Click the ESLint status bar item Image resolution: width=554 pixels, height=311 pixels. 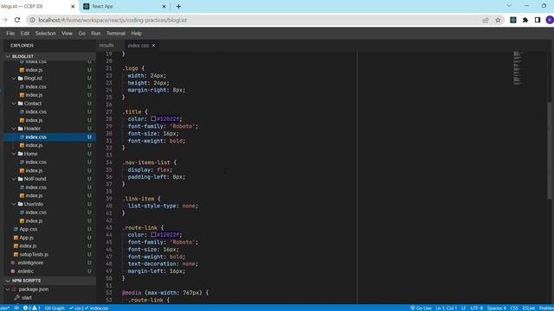coord(529,308)
